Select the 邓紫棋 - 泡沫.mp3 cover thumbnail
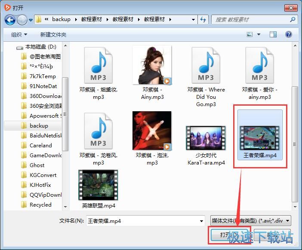The image size is (302, 250). [x=152, y=131]
